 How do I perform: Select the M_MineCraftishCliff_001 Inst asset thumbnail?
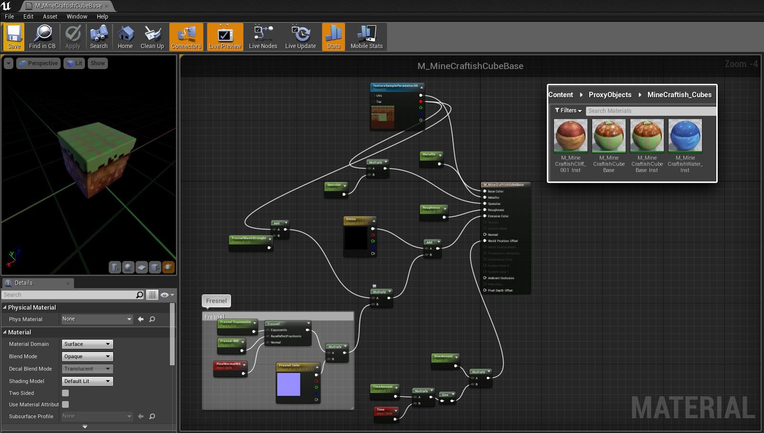pos(571,136)
